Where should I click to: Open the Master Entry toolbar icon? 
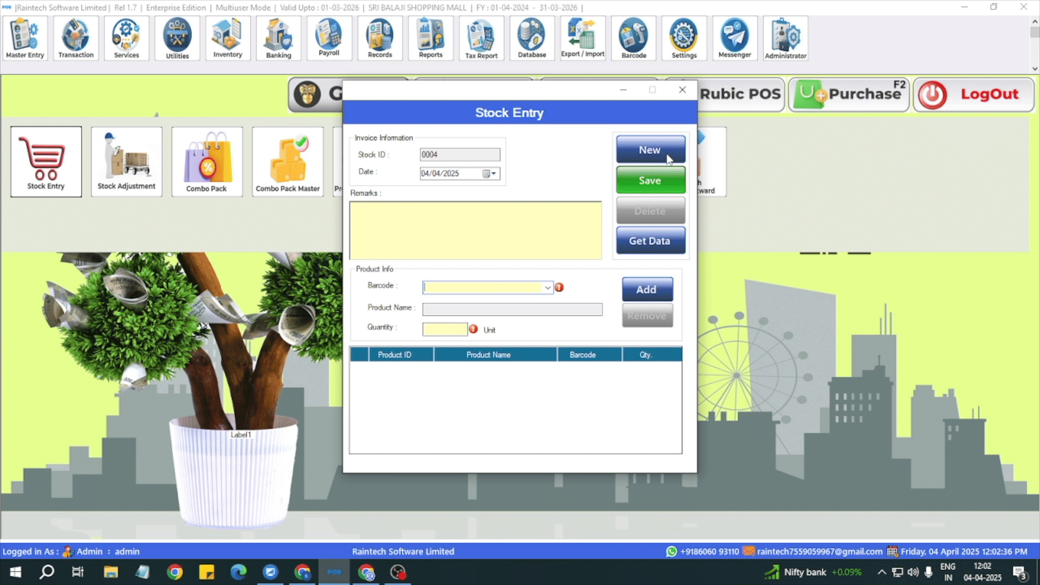tap(25, 38)
